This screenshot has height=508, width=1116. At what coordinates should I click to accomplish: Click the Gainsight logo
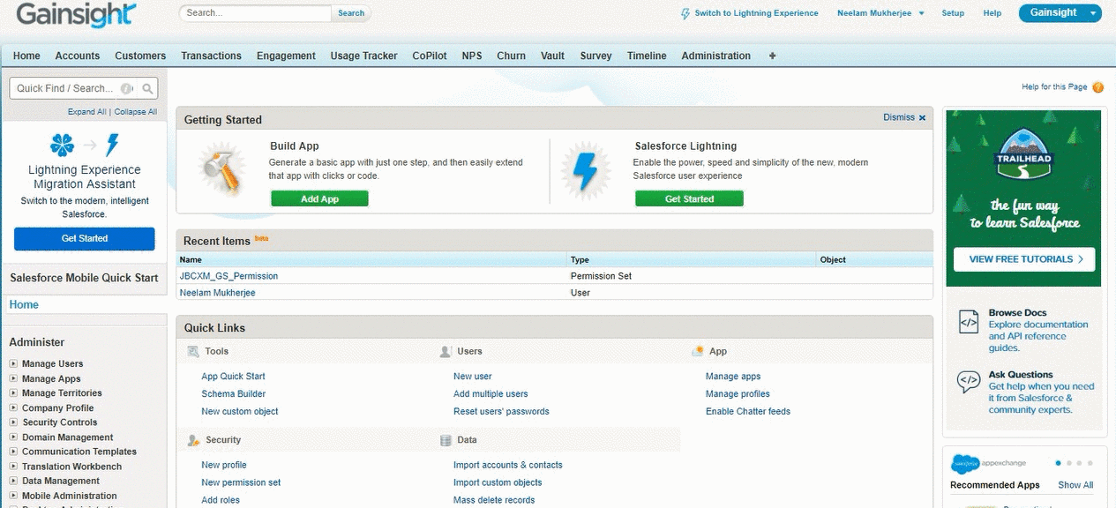pos(76,15)
